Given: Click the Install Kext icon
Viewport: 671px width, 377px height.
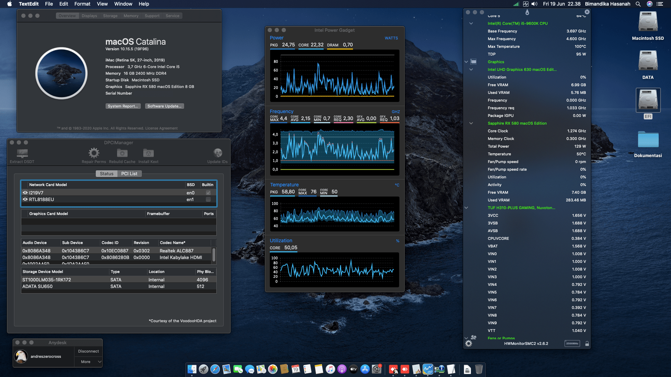Looking at the screenshot, I should [x=148, y=153].
